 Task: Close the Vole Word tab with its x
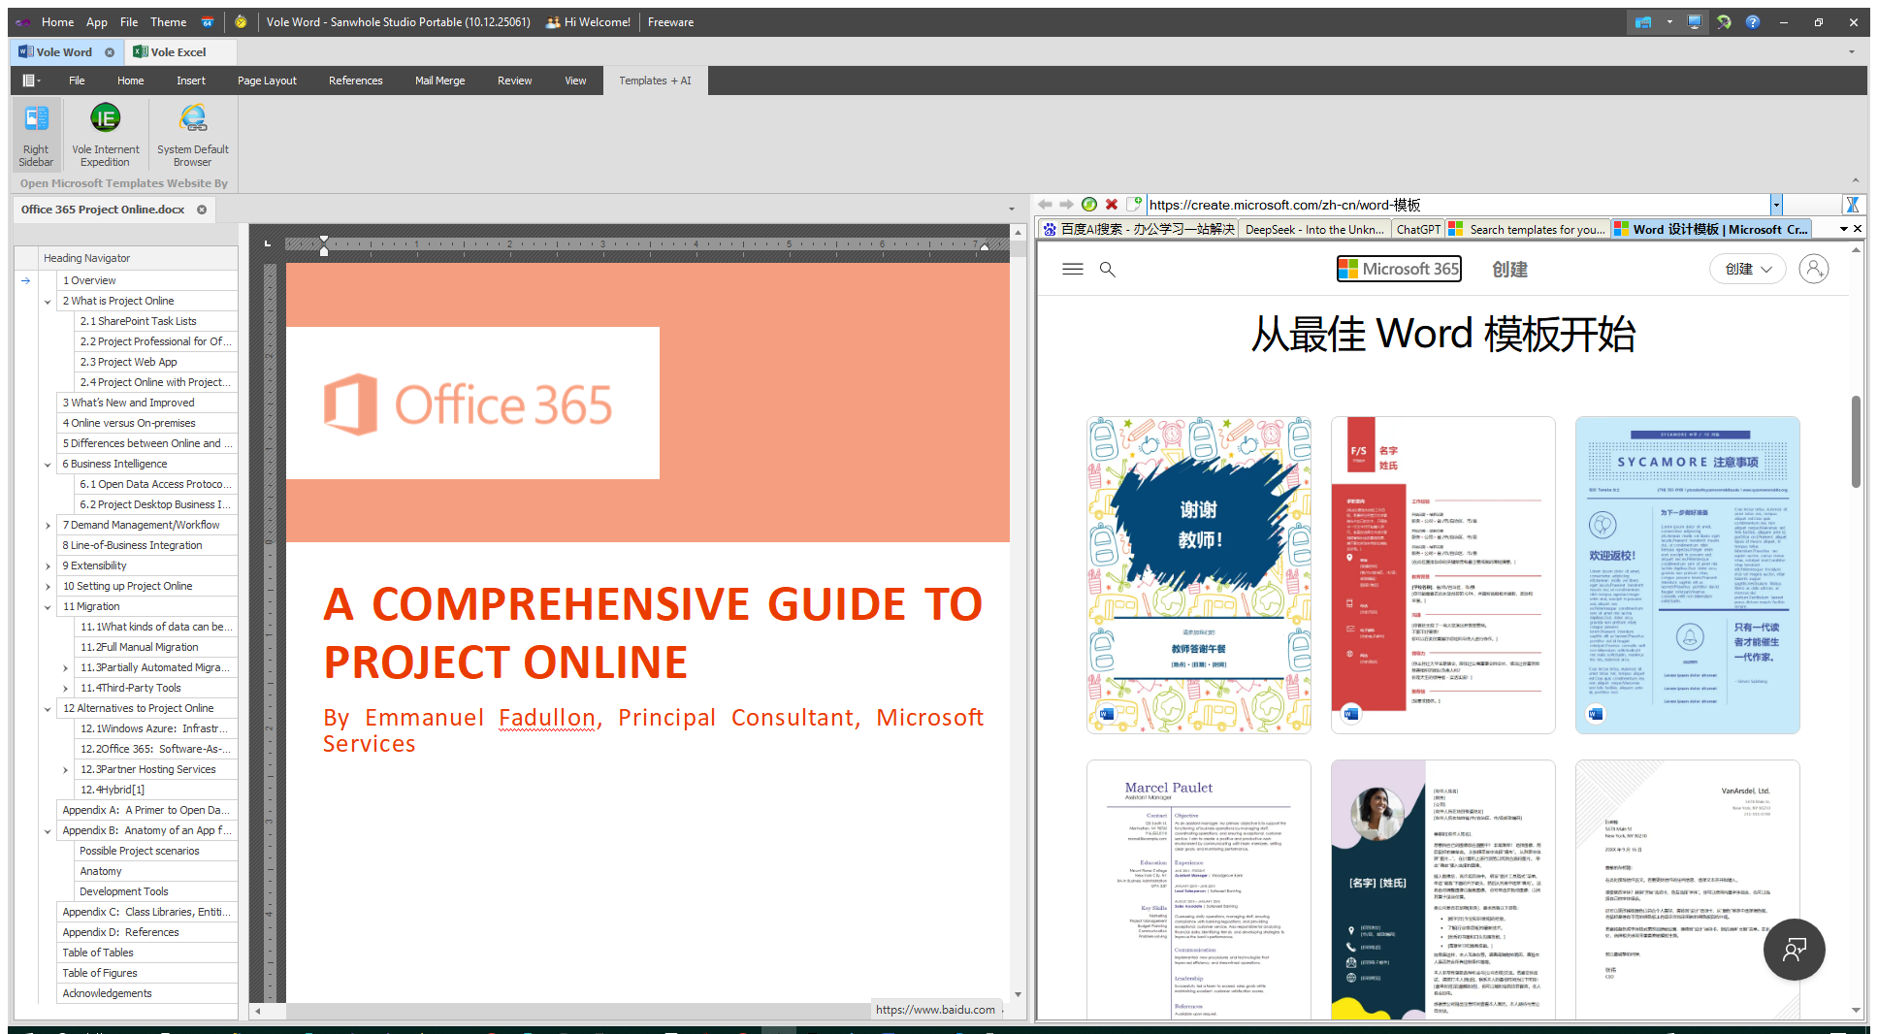(110, 52)
